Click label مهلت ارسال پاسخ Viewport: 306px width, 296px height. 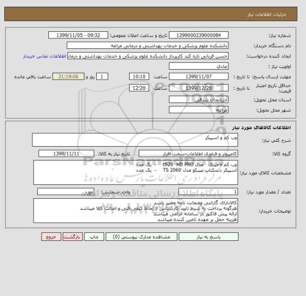click(x=271, y=77)
